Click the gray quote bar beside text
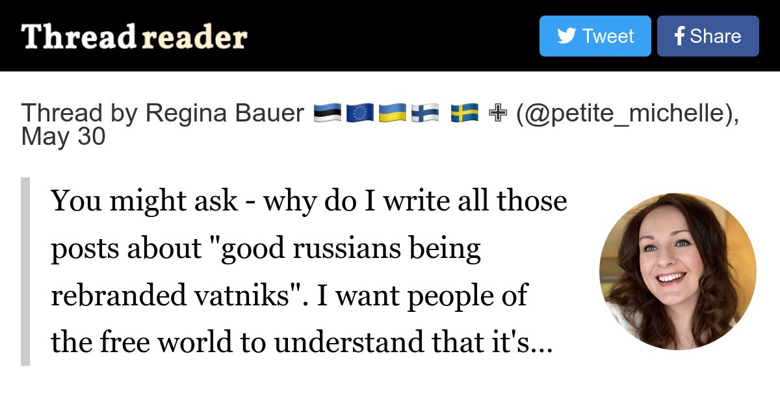The height and width of the screenshot is (408, 780). point(25,272)
